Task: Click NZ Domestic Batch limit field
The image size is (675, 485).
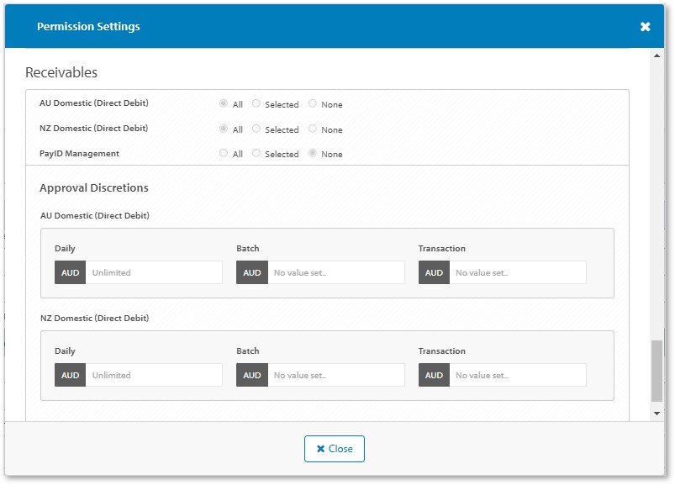Action: pyautogui.click(x=335, y=375)
